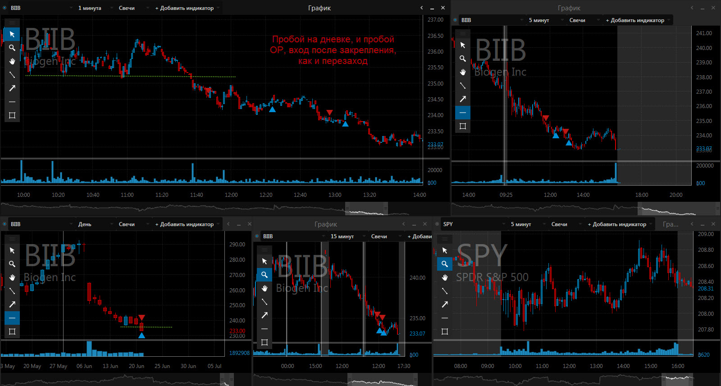
Task: Open the День timeframe dropdown
Action: coord(95,224)
